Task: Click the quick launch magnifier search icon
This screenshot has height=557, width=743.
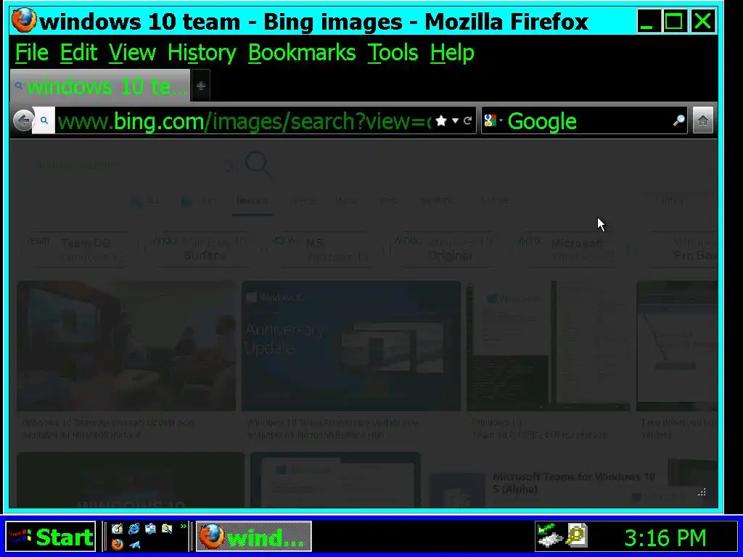Action: [167, 529]
